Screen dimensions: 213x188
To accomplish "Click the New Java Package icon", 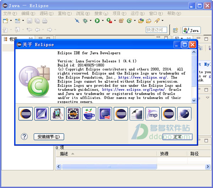I will (121, 21).
